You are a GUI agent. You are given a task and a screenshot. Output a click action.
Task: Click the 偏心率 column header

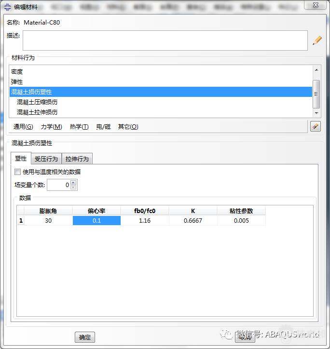pos(96,211)
